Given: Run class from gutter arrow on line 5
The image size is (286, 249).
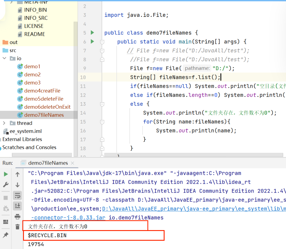Looking at the screenshot, I should (92, 32).
